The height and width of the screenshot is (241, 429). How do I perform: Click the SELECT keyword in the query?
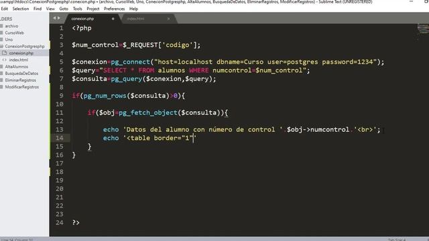[x=115, y=70]
